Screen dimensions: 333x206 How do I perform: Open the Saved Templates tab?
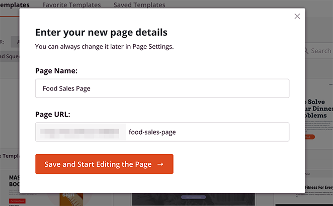pyautogui.click(x=139, y=5)
